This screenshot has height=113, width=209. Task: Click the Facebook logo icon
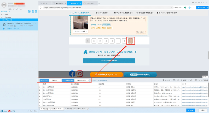72,74
